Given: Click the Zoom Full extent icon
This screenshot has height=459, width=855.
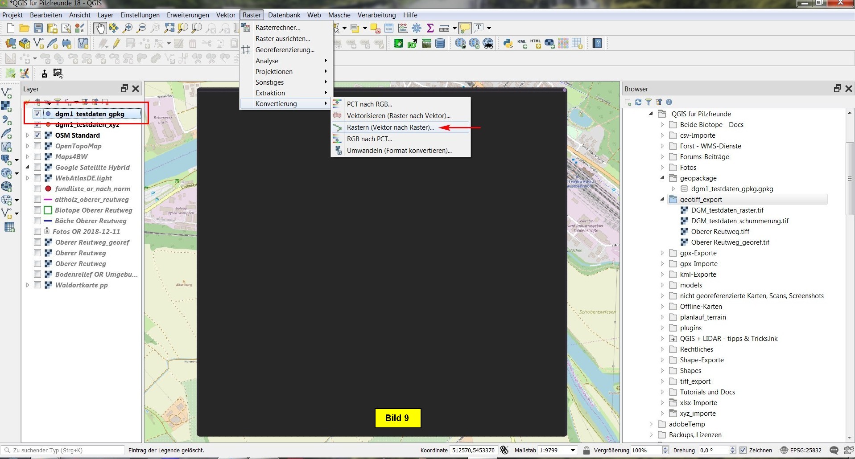Looking at the screenshot, I should click(x=169, y=28).
